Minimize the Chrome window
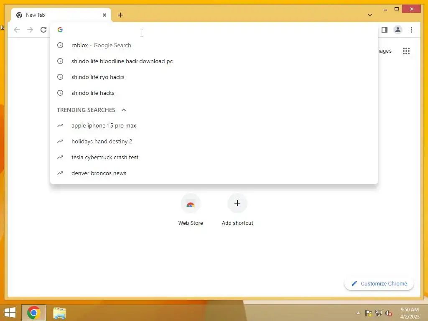 [x=385, y=9]
